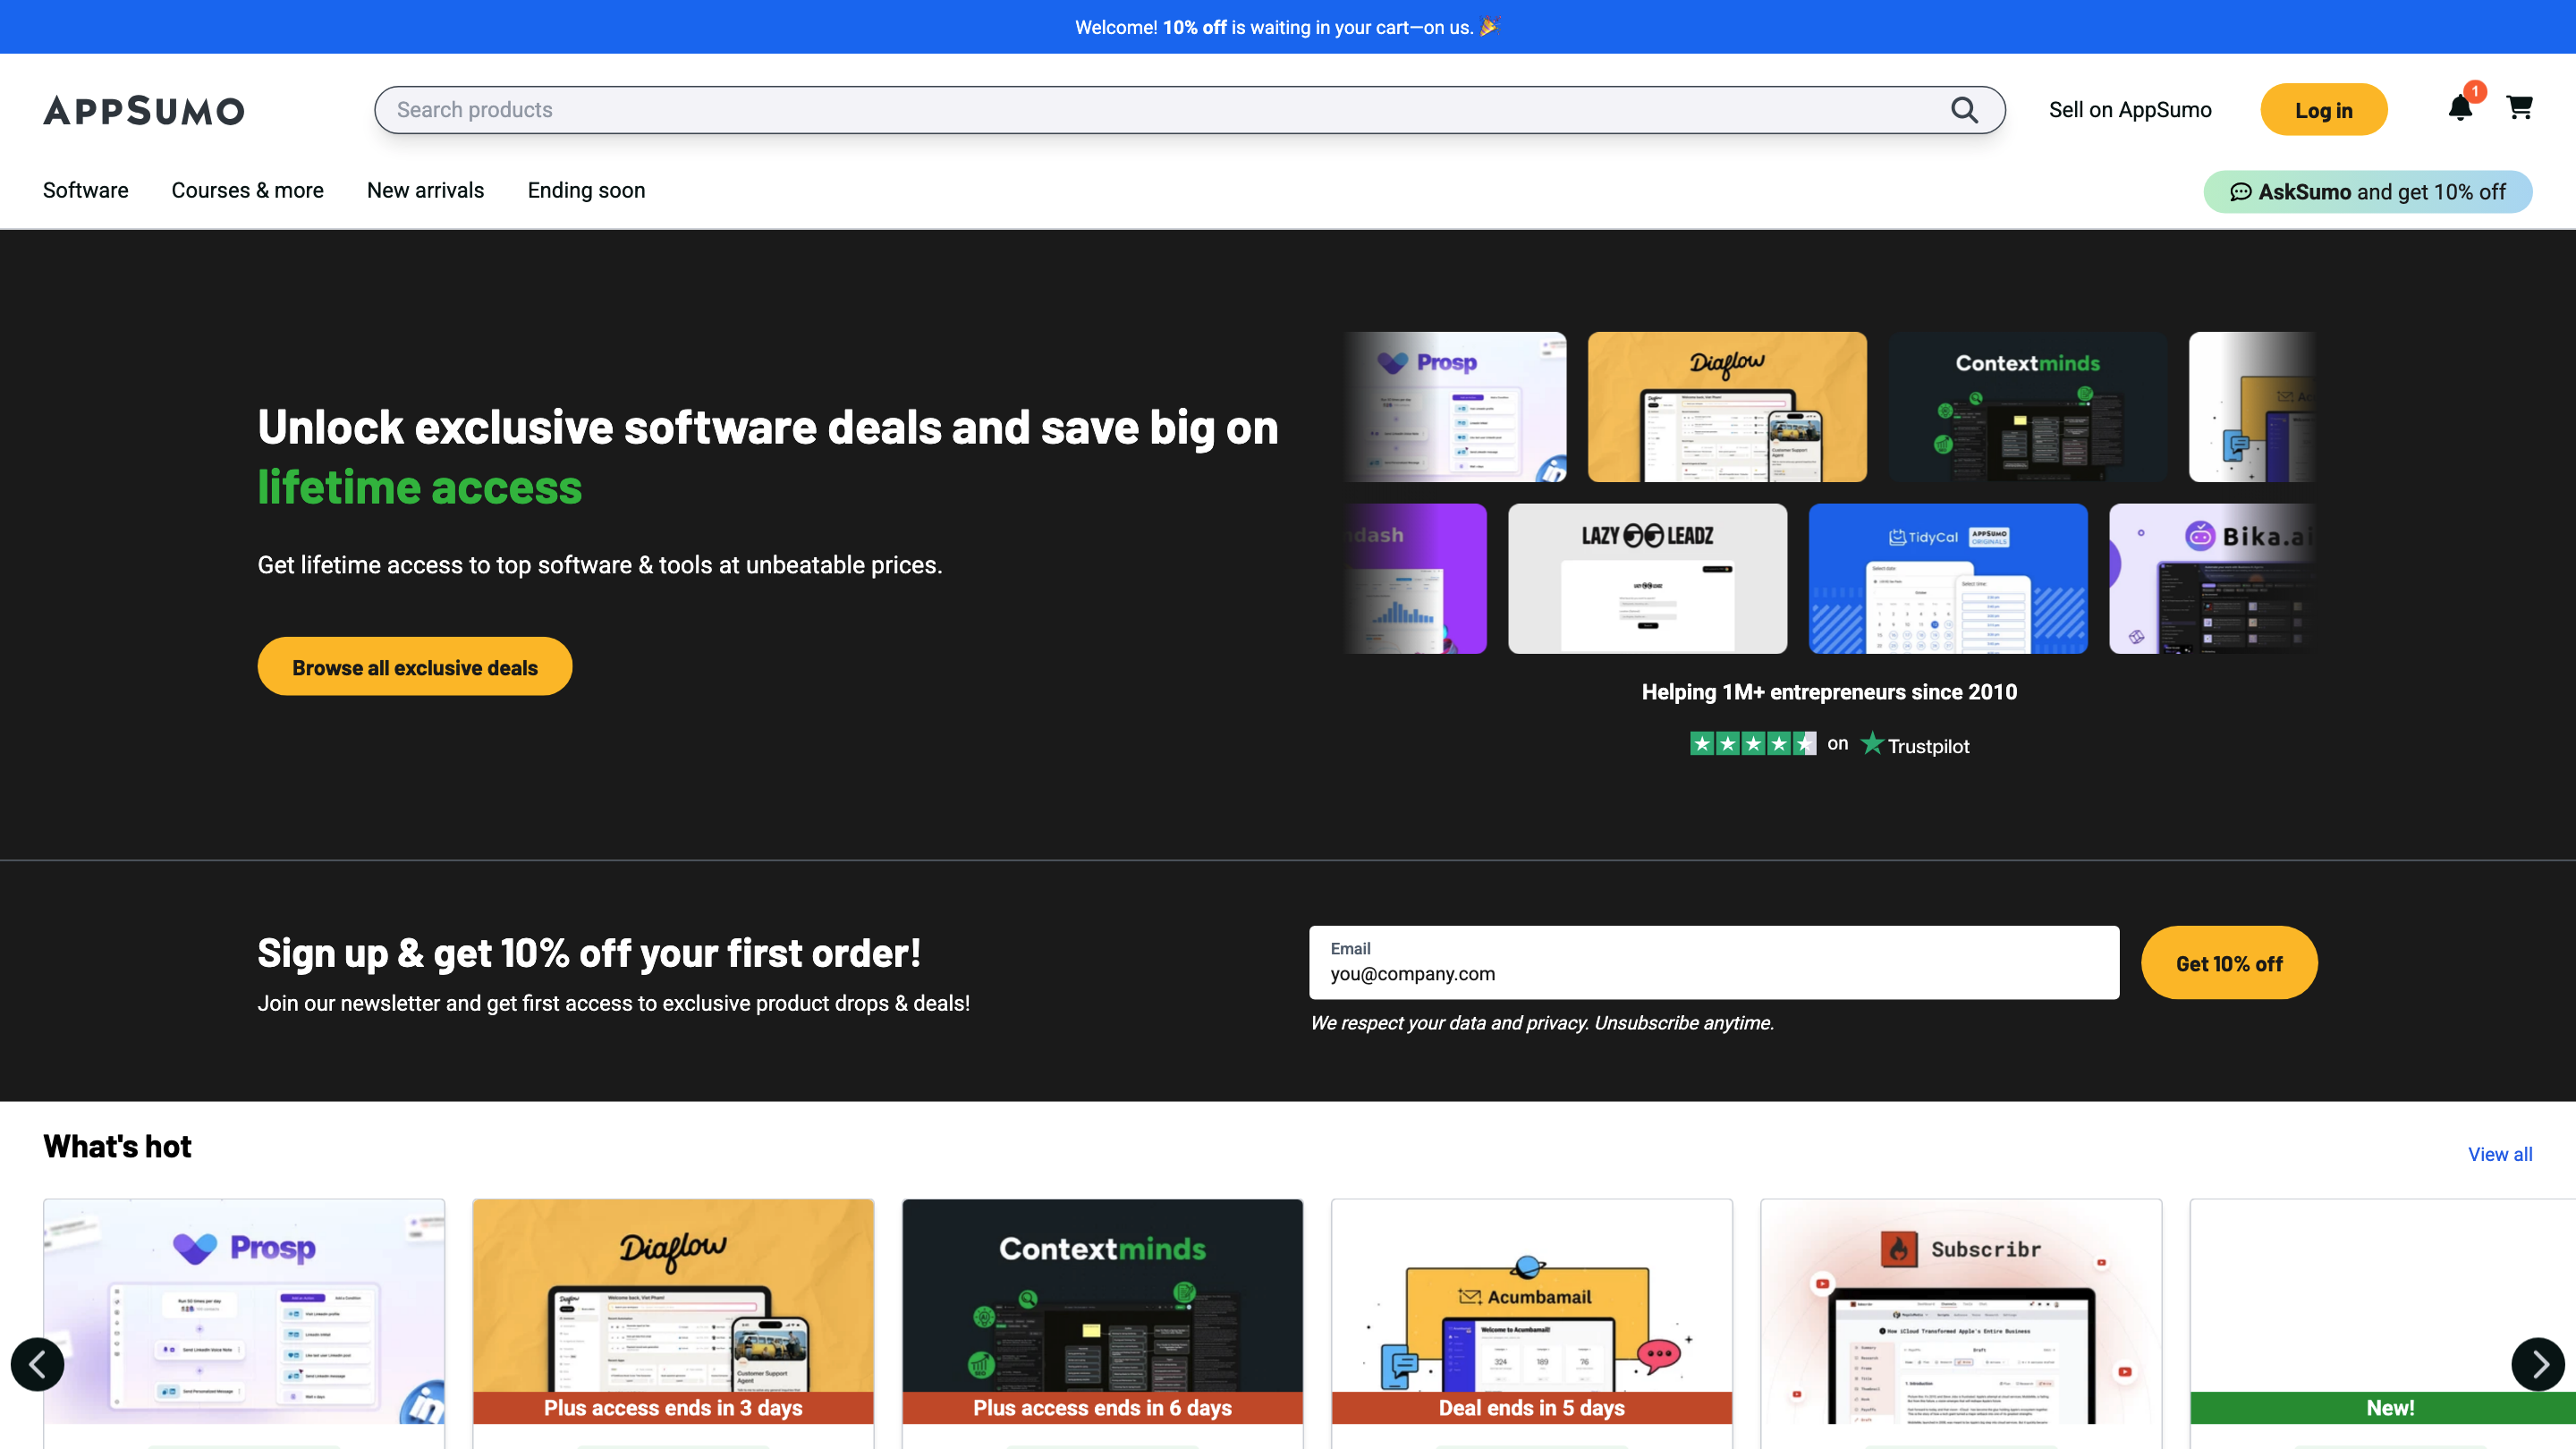
Task: Expand the Software menu
Action: coord(86,190)
